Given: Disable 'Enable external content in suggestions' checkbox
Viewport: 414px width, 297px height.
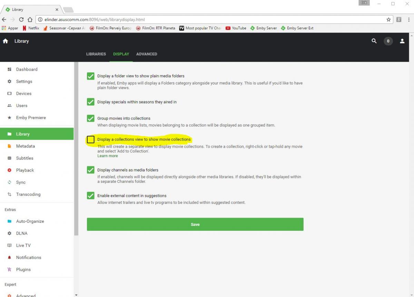Looking at the screenshot, I should (x=91, y=196).
